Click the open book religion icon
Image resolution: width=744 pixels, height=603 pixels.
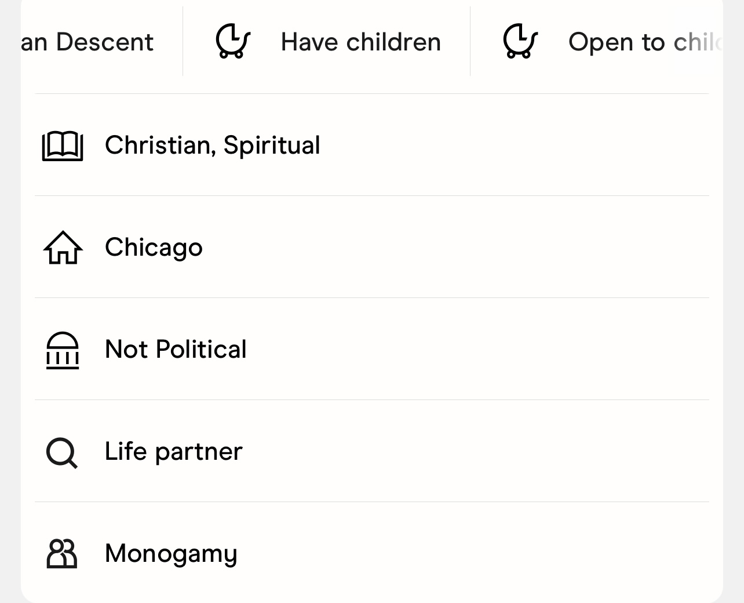[x=63, y=146]
